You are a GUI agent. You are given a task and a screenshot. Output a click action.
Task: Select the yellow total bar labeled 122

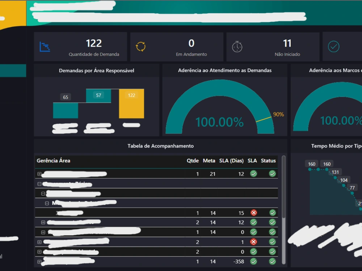[x=132, y=103]
